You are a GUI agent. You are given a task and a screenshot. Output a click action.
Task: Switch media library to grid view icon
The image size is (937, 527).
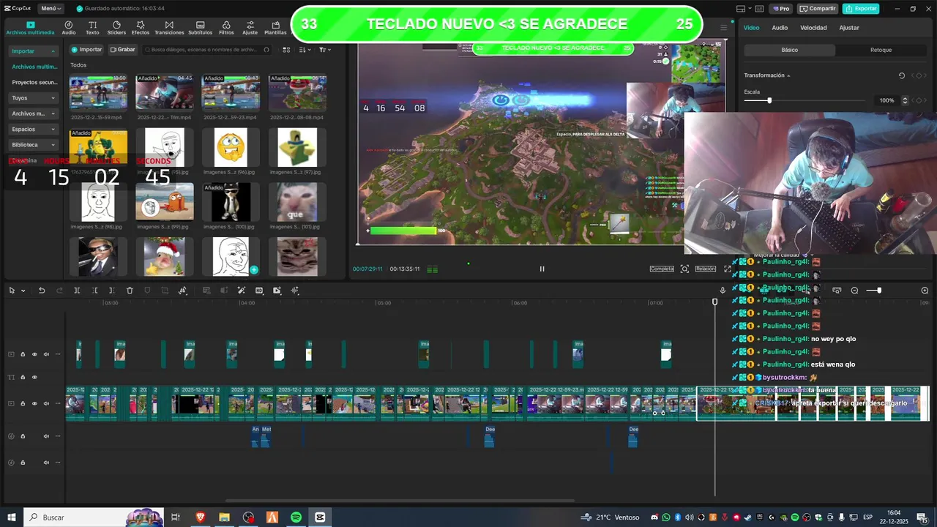point(286,50)
